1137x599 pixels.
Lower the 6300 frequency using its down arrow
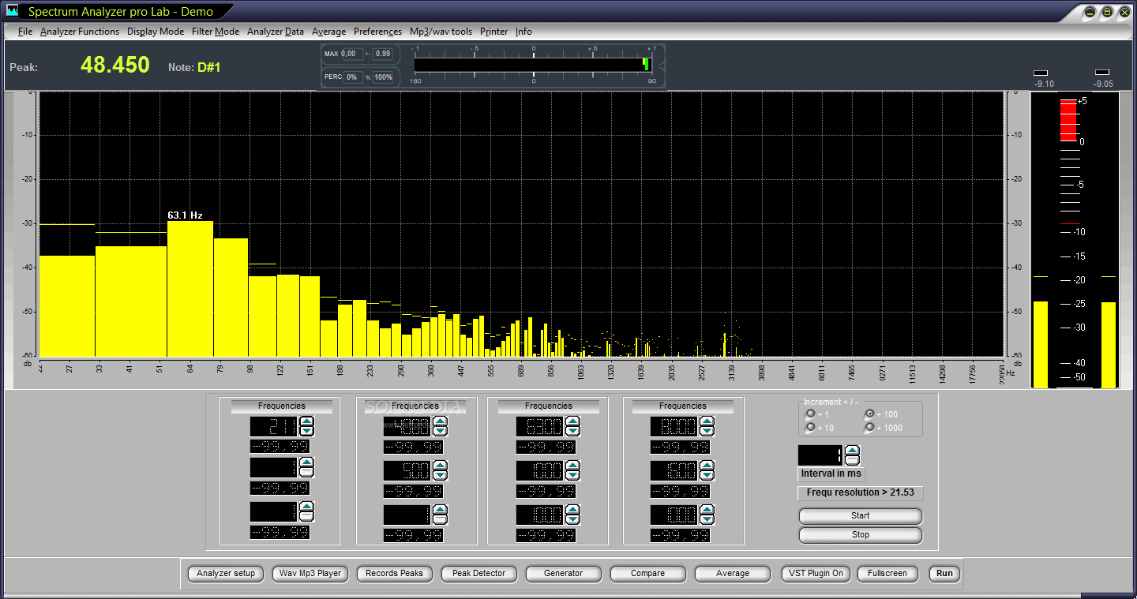(x=572, y=432)
